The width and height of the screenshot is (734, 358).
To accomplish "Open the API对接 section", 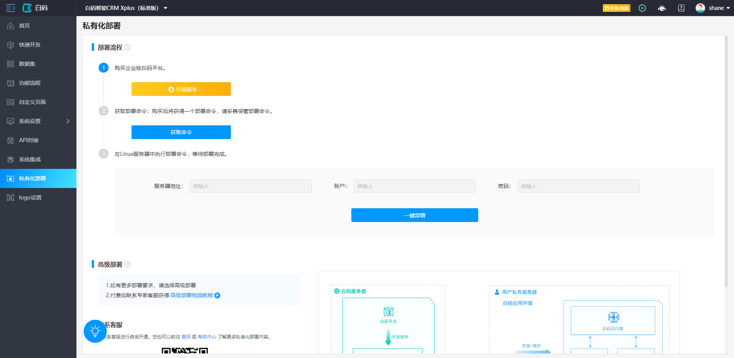I will coord(10,140).
